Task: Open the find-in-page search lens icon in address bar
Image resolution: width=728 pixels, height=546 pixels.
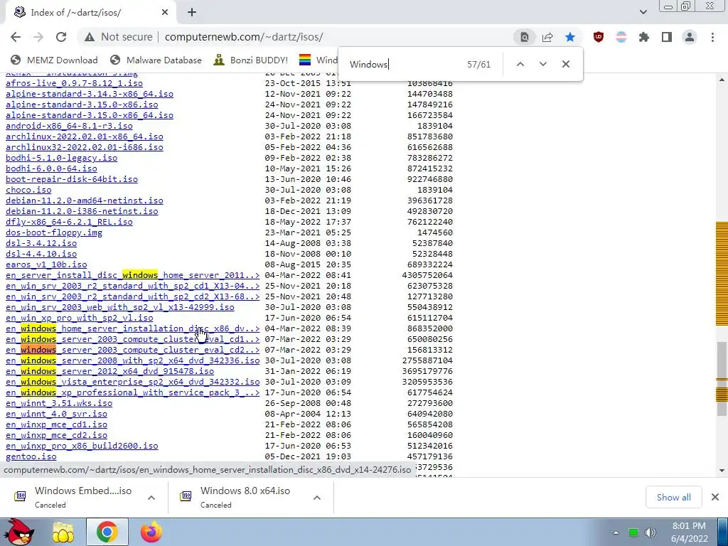Action: (524, 37)
